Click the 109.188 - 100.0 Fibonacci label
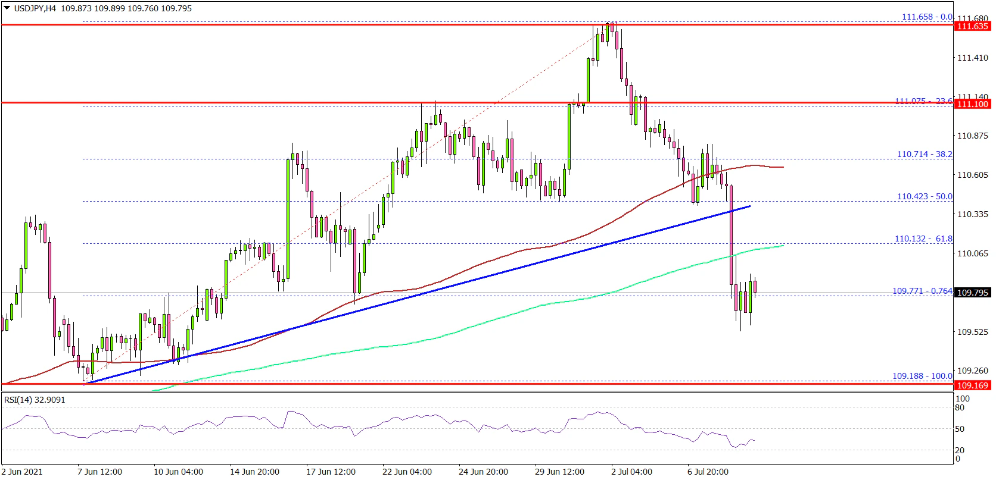Viewport: 996px width, 480px height. 922,376
